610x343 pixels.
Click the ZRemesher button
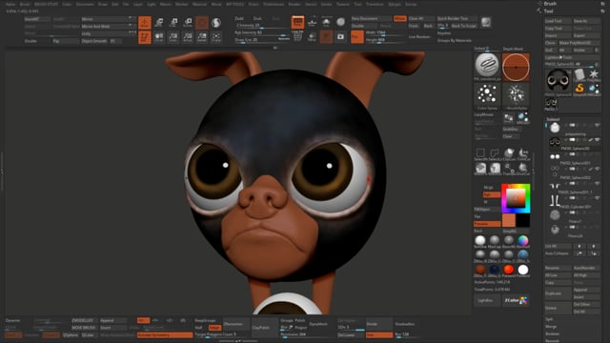(x=236, y=324)
